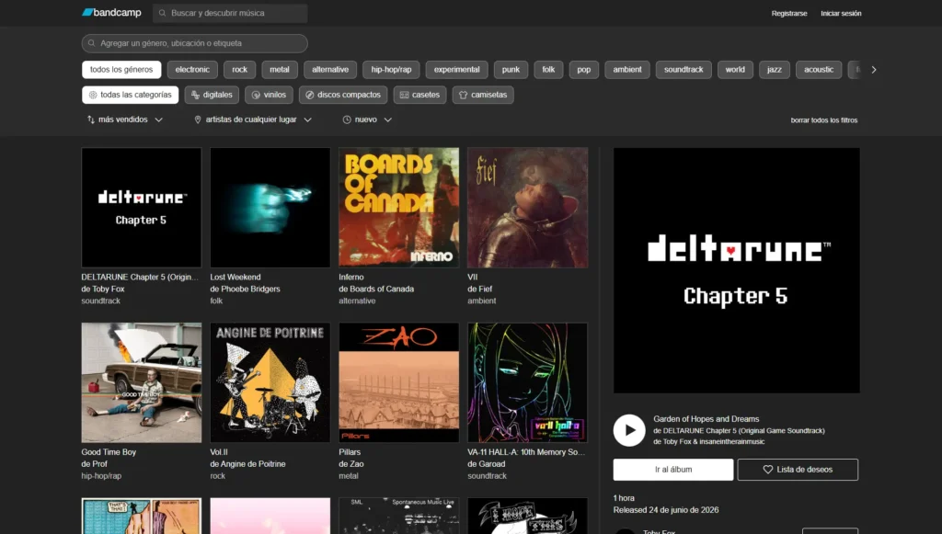Viewport: 942px width, 534px height.
Task: Filter by electronic genre
Action: [x=192, y=70]
